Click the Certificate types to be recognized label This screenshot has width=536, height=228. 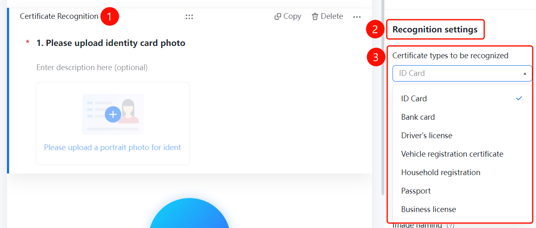pyautogui.click(x=451, y=55)
